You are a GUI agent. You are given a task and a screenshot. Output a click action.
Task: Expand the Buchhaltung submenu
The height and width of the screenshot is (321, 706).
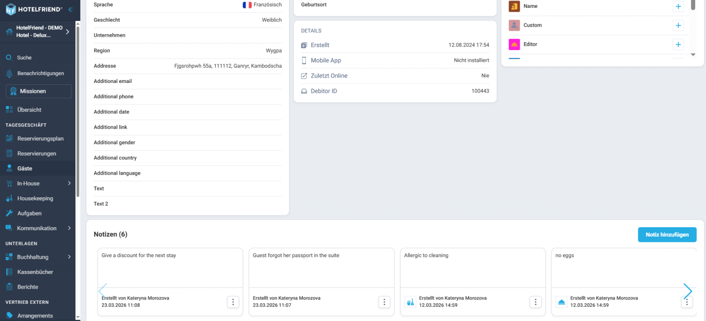point(69,257)
